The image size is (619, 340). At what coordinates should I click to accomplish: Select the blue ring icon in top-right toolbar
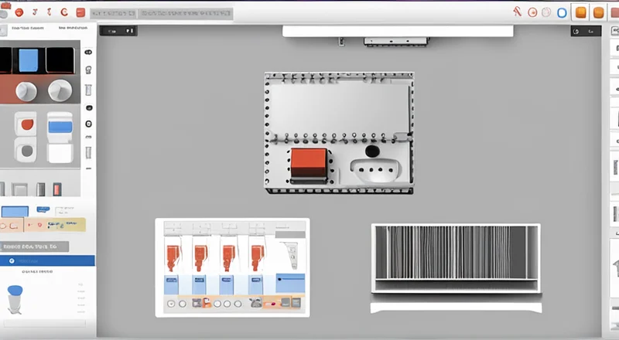tap(562, 12)
